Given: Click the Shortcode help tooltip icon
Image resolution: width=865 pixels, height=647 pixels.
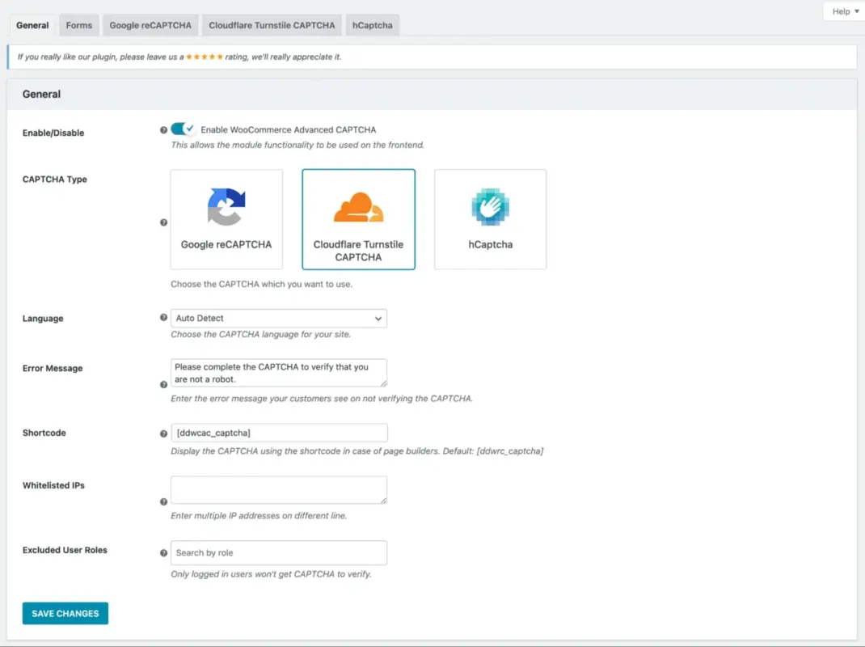Looking at the screenshot, I should pos(163,434).
